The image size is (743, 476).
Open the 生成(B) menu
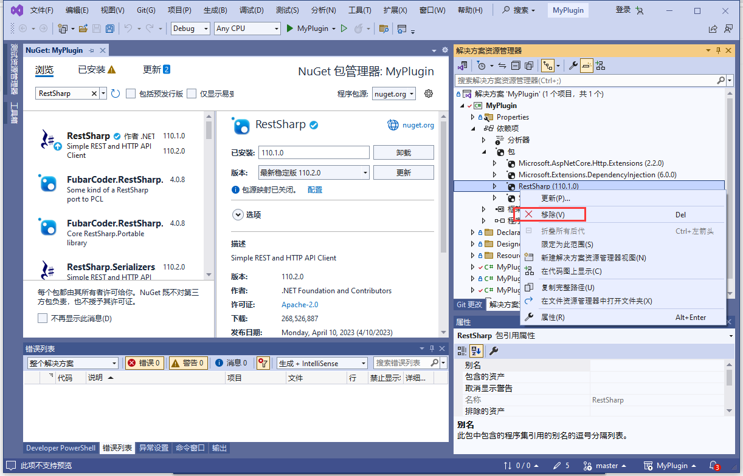click(x=215, y=10)
